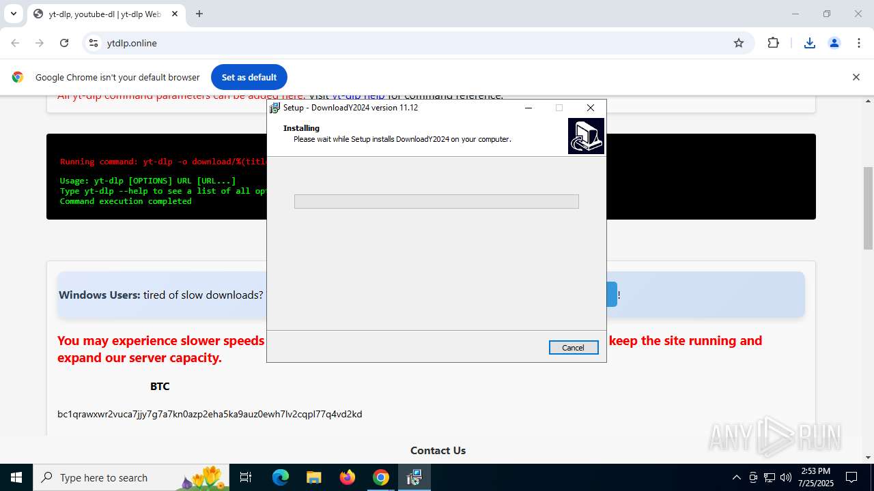Open Chrome extensions menu
The width and height of the screenshot is (874, 491).
pos(773,43)
